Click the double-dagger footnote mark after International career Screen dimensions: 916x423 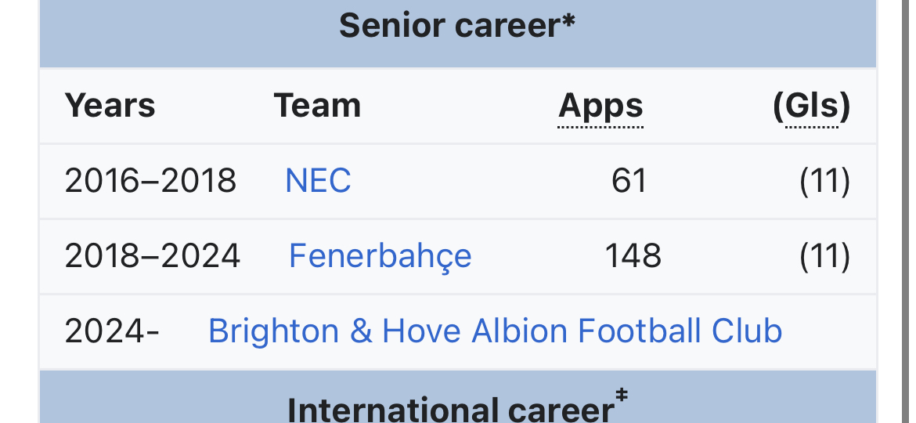[x=622, y=396]
